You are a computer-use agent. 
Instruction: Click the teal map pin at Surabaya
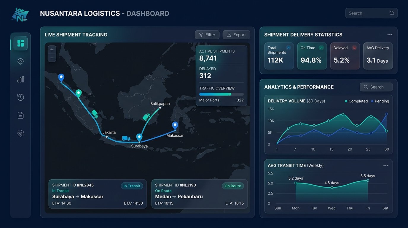(x=139, y=138)
